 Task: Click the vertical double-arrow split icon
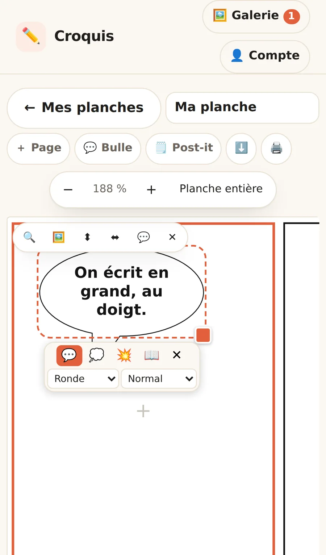coord(87,237)
